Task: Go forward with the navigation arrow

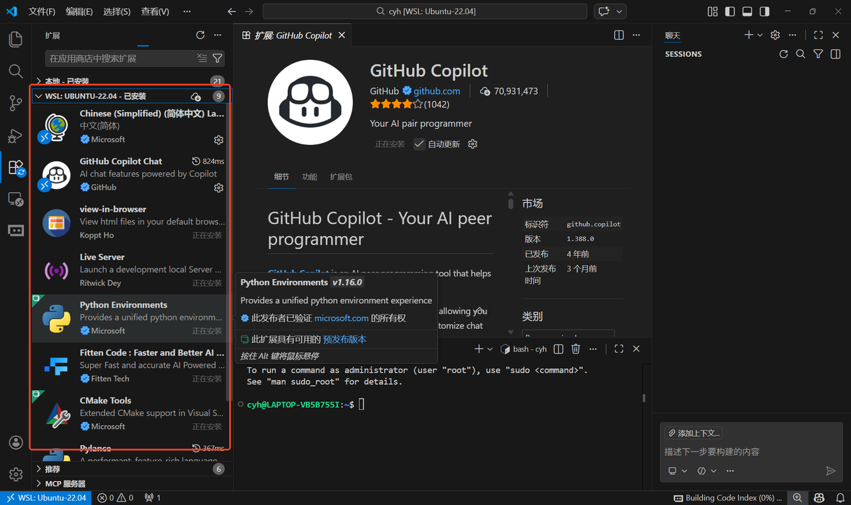Action: [249, 11]
